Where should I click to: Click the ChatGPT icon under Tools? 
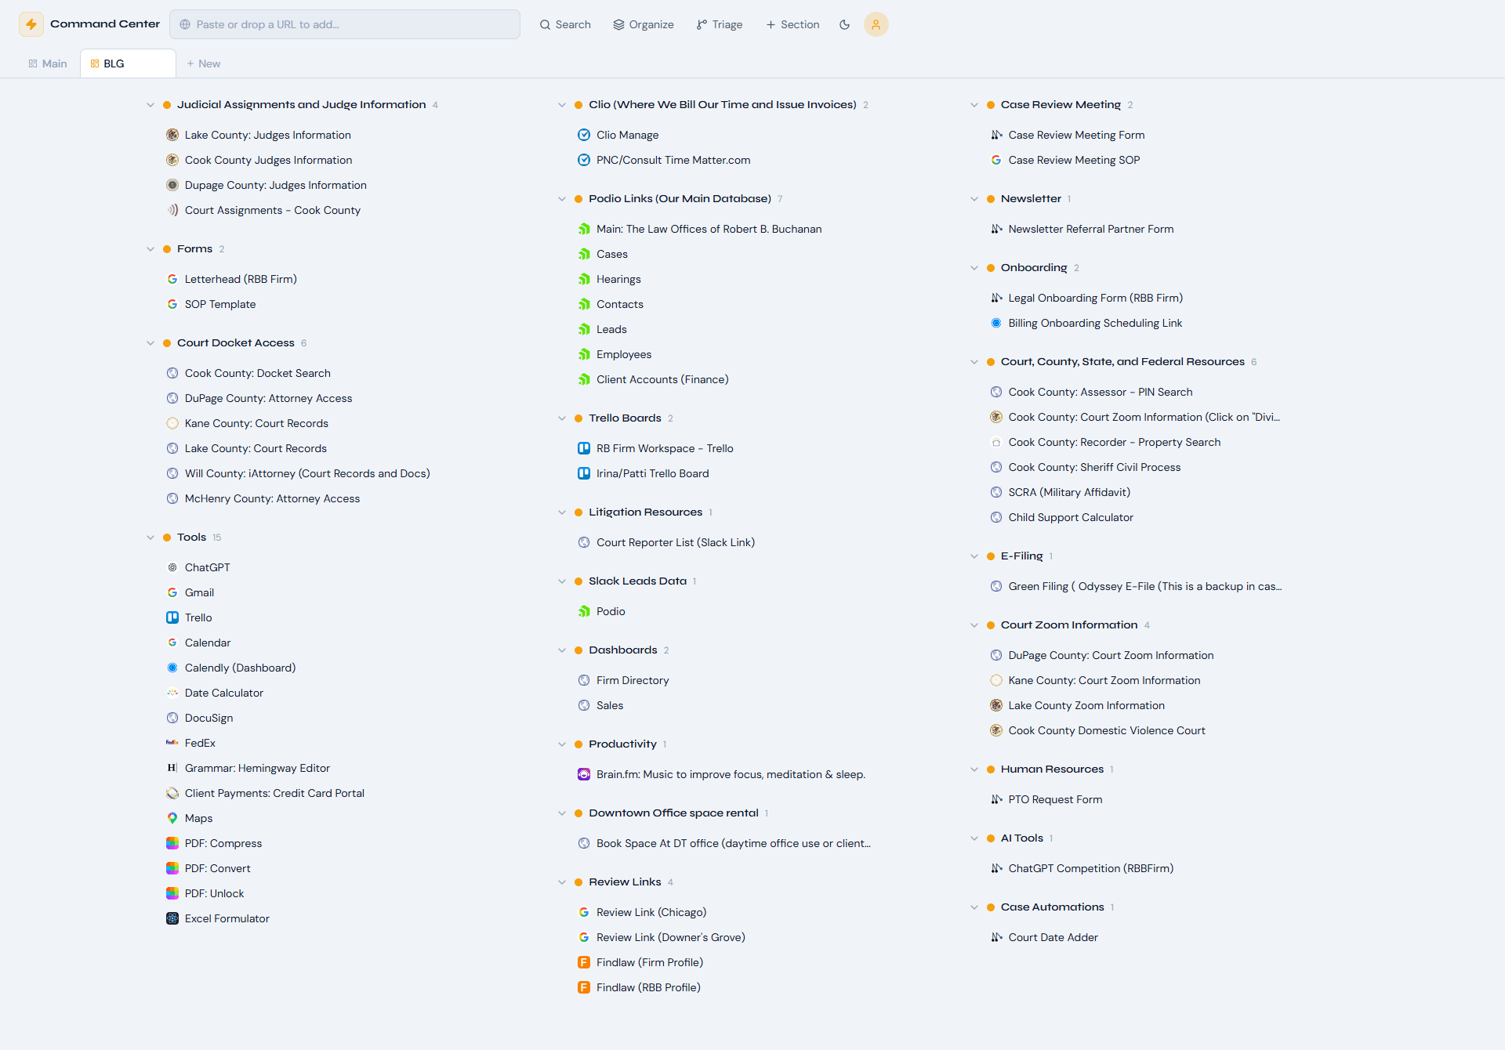point(172,567)
